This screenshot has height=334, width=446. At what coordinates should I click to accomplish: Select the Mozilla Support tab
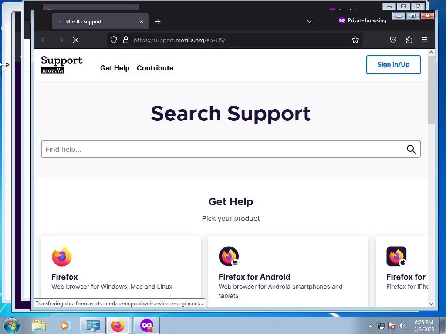point(100,21)
